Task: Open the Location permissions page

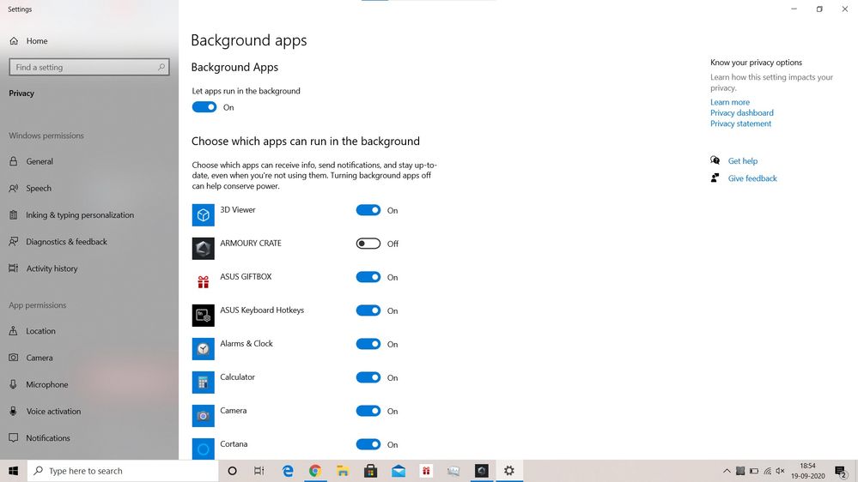Action: click(x=40, y=331)
